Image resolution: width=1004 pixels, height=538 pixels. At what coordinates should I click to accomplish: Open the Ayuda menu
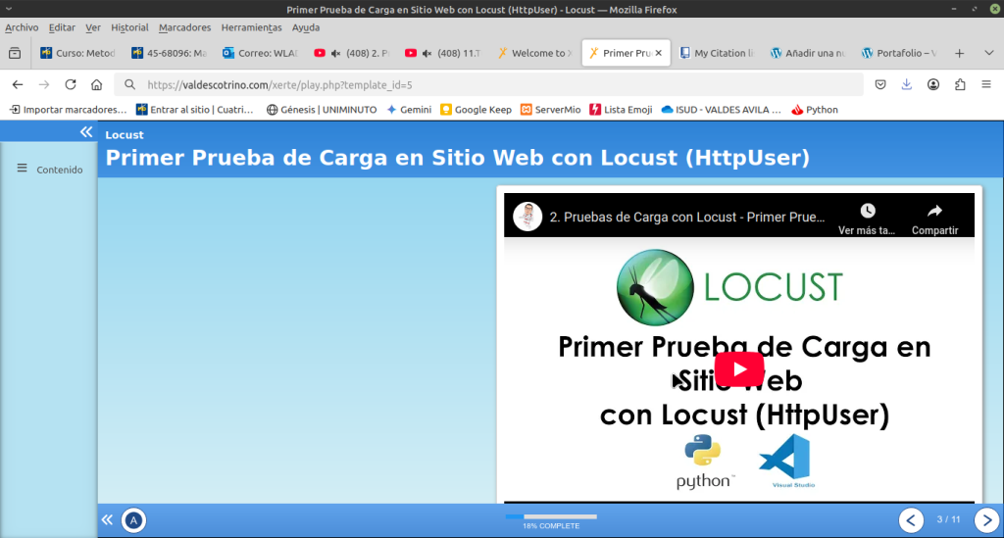306,27
